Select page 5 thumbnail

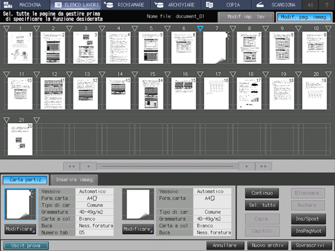pyautogui.click(x=151, y=48)
